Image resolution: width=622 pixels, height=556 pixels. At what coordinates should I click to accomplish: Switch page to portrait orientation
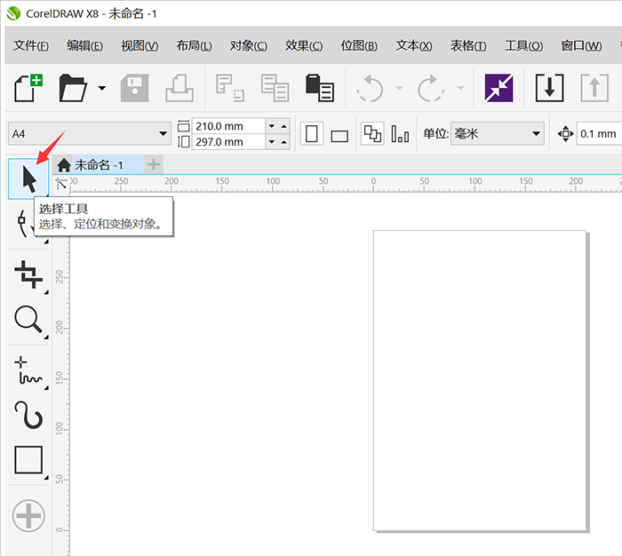[312, 134]
